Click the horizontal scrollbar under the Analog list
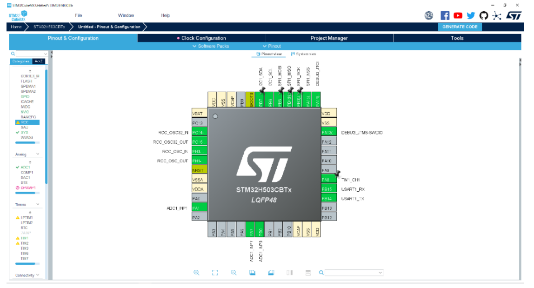 (x=27, y=193)
